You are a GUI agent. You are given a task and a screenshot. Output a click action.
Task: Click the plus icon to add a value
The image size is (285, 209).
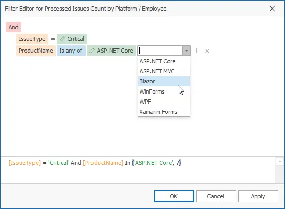(197, 51)
